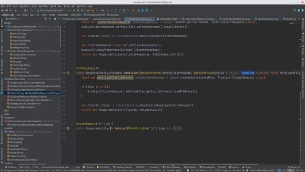The width and height of the screenshot is (305, 172).
Task: Click the Project panel settings gear icon
Action: click(x=55, y=19)
